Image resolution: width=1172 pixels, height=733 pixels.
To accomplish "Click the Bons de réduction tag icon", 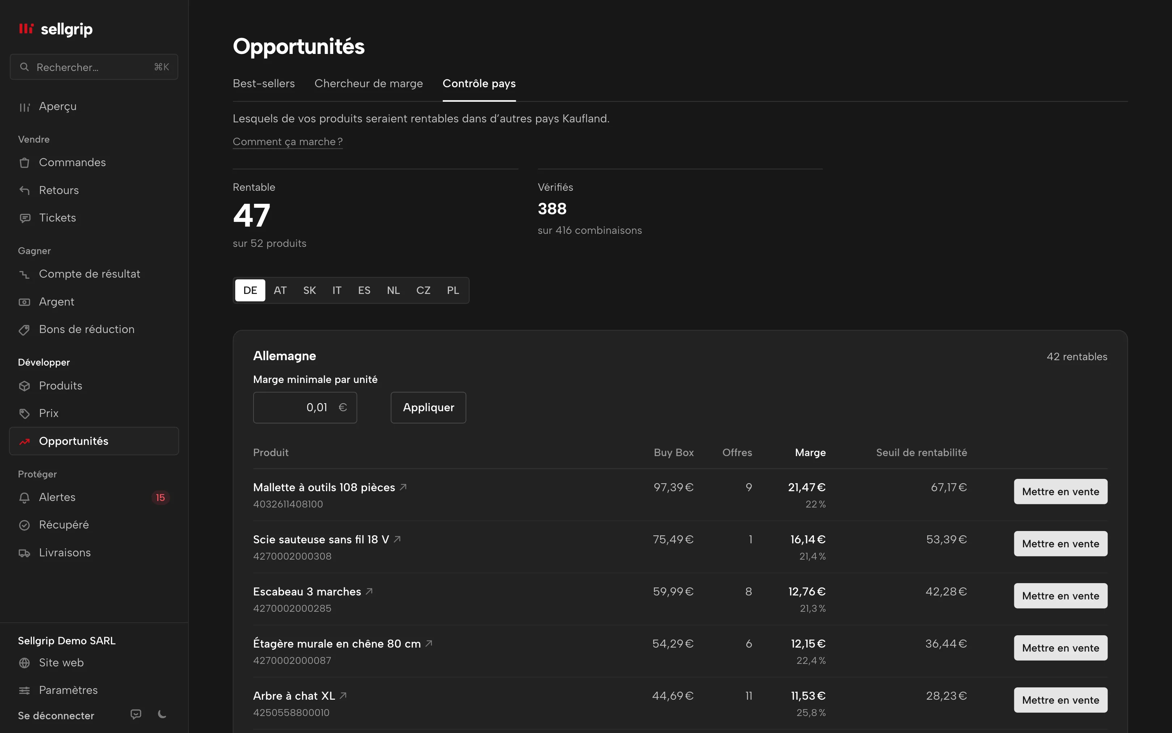I will [24, 330].
